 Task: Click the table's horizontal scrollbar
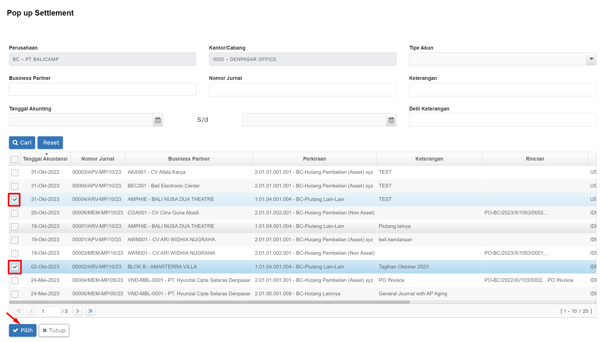209,302
